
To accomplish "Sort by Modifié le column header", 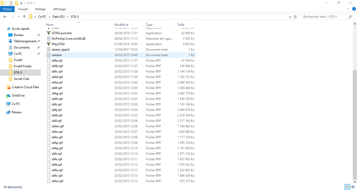I will tap(128, 25).
